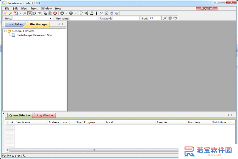
Task: Toggle the highlighted Quick Connect bar icon
Action: coord(30,13)
